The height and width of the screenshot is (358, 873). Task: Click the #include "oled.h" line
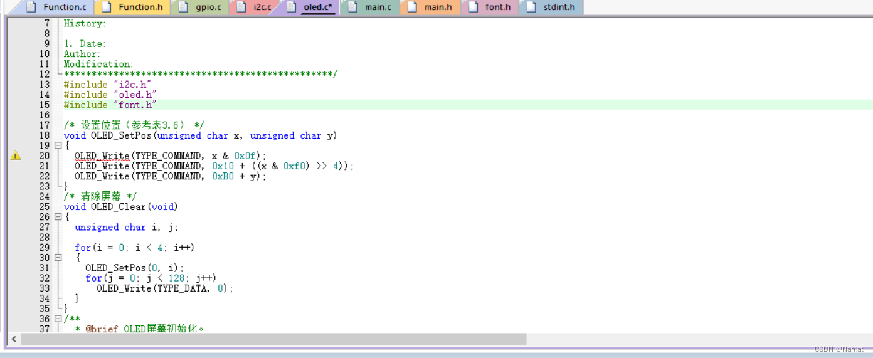coord(110,95)
